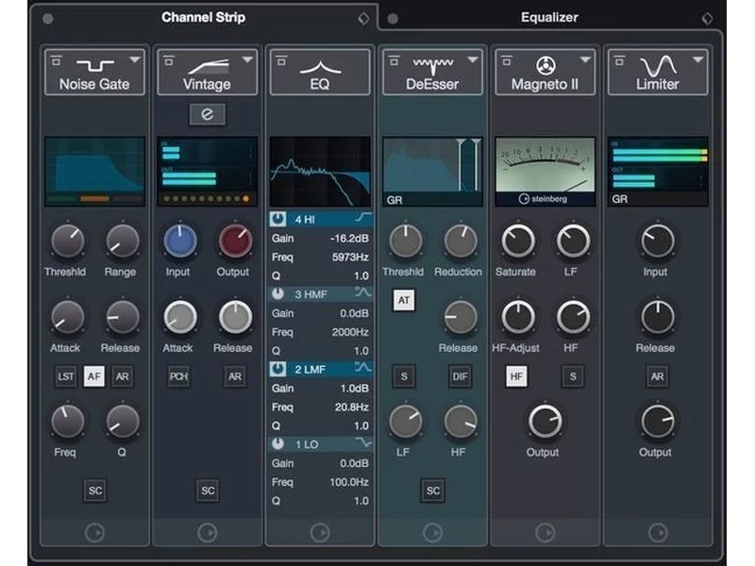The height and width of the screenshot is (566, 755).
Task: Click the Noise Gate Threshld knob
Action: pos(67,241)
